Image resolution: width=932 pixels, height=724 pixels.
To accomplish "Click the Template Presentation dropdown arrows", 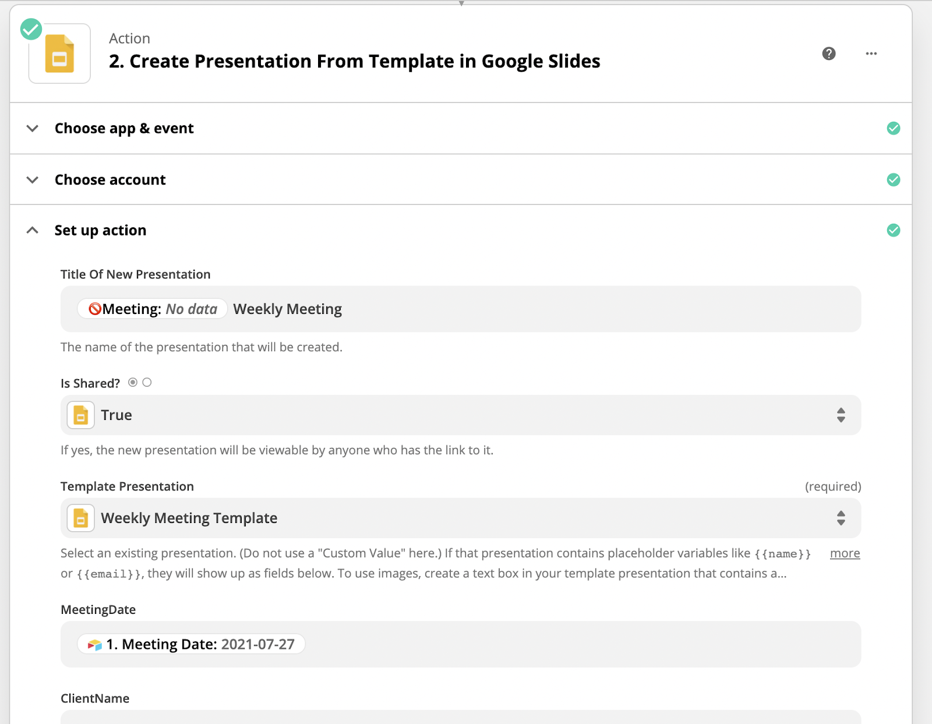I will click(x=841, y=518).
